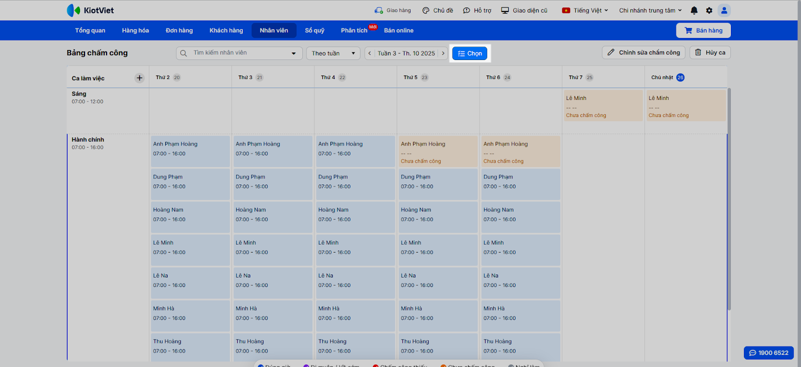Open the user account avatar icon
This screenshot has width=801, height=367.
coord(724,10)
